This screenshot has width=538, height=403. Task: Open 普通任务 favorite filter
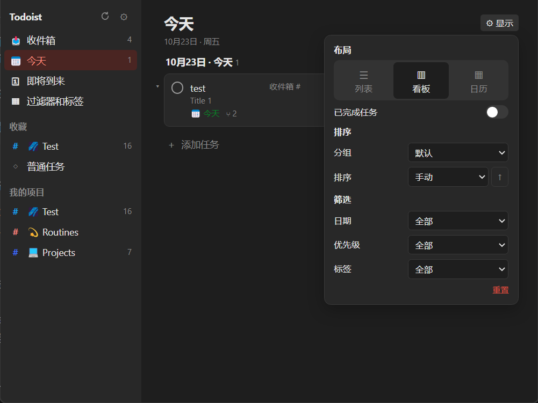click(x=71, y=166)
